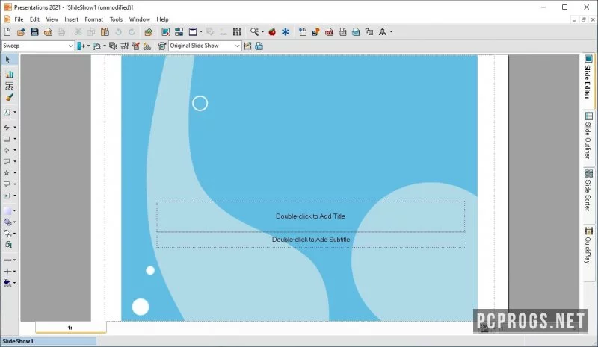The width and height of the screenshot is (598, 347).
Task: Select slide tab labeled 1:
Action: [70, 327]
